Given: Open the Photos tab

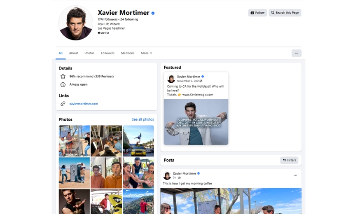Looking at the screenshot, I should pos(89,53).
